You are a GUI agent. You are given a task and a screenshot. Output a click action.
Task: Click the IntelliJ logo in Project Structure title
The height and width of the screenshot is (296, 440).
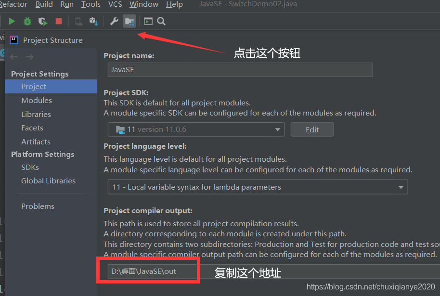click(x=14, y=40)
